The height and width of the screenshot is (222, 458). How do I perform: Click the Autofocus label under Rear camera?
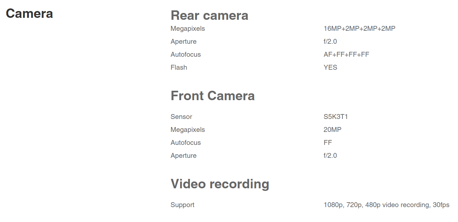click(x=186, y=54)
